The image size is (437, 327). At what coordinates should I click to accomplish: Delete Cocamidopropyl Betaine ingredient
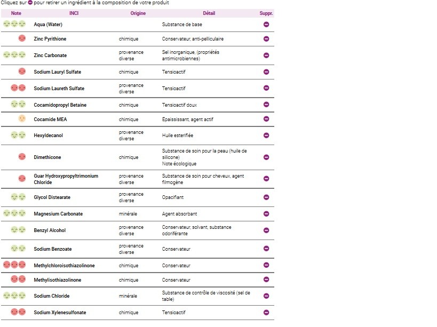coord(266,105)
